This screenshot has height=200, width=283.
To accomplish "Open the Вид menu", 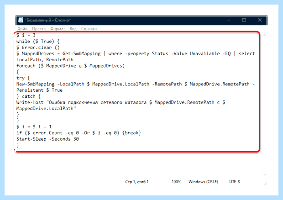I will (73, 28).
